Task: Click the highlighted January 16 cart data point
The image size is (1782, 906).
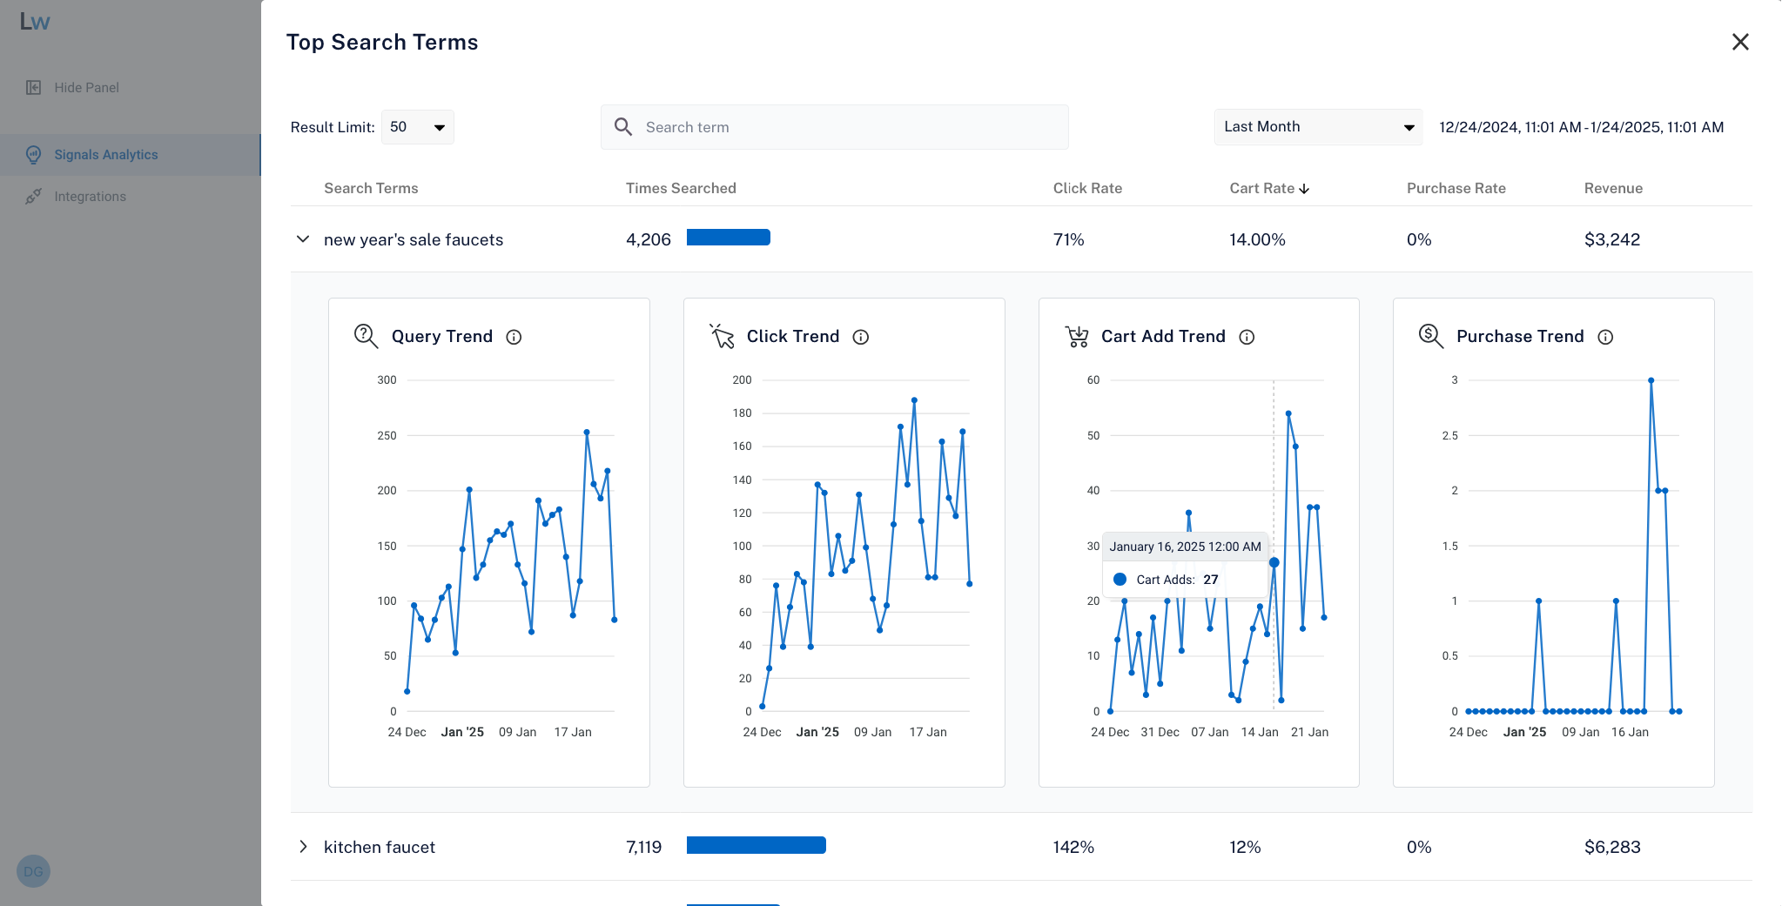Action: coord(1274,562)
